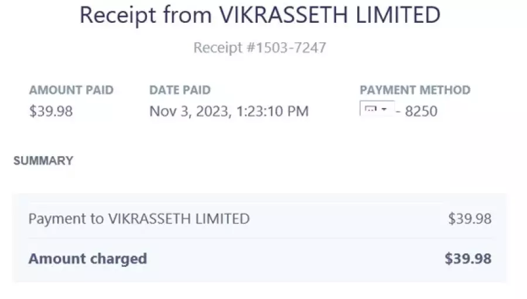Click the words 'Receipt from' in the heading
The height and width of the screenshot is (299, 527).
tap(146, 15)
